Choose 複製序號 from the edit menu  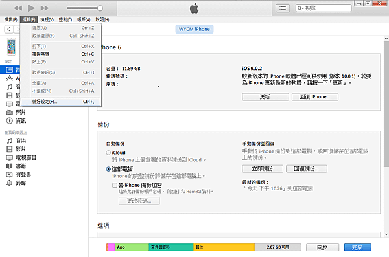click(61, 54)
